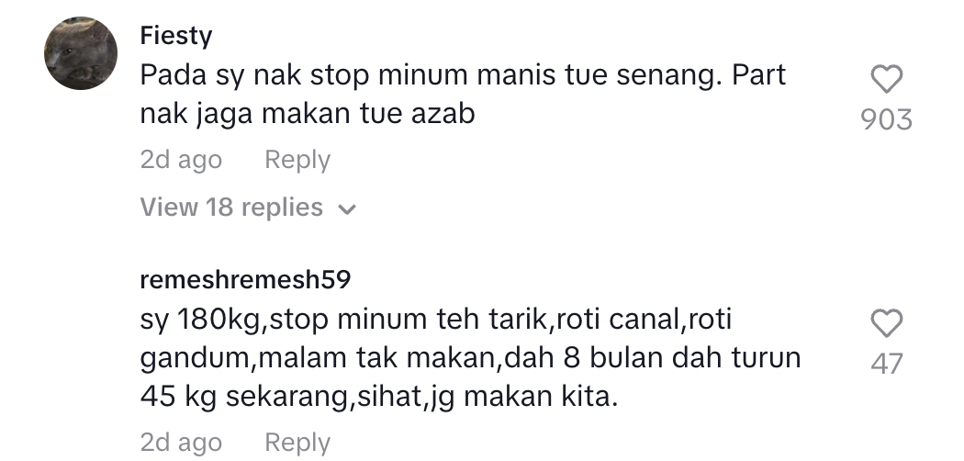Image resolution: width=964 pixels, height=461 pixels.
Task: Reply to Fiesty's comment
Action: click(297, 160)
